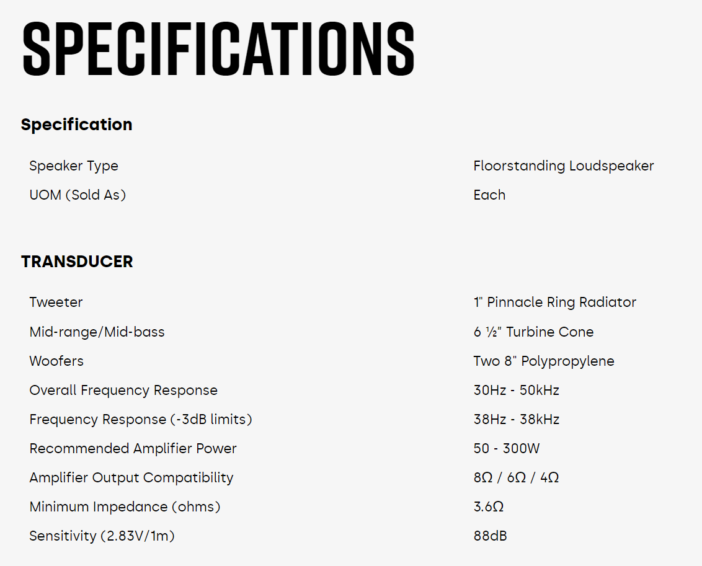Select the Tweeter row label
Viewport: 702px width, 566px height.
pyautogui.click(x=56, y=303)
